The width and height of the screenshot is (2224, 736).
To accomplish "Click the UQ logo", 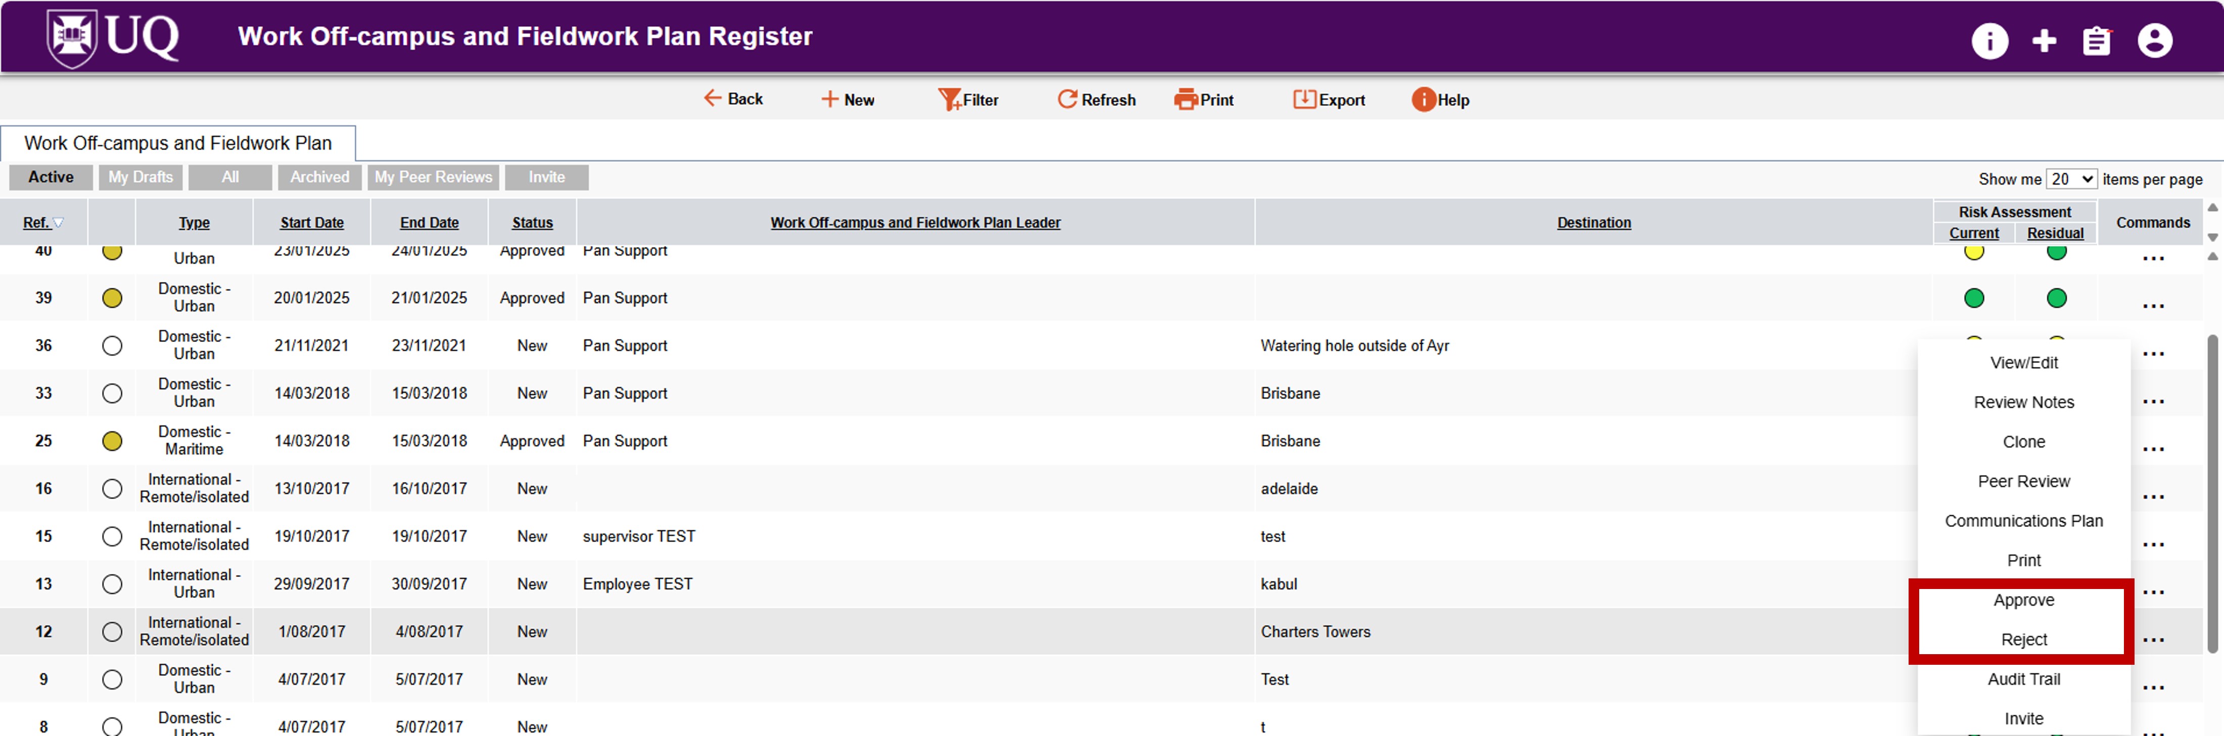I will pos(113,37).
